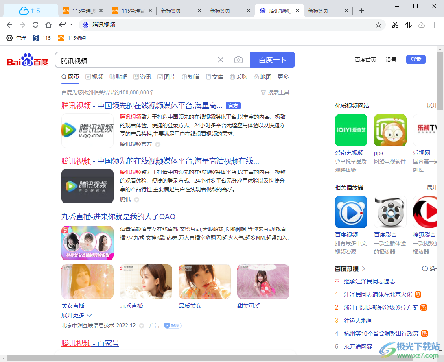Open the 腾讯视频 - 百家号 result
Image resolution: width=444 pixels, height=362 pixels.
click(90, 343)
